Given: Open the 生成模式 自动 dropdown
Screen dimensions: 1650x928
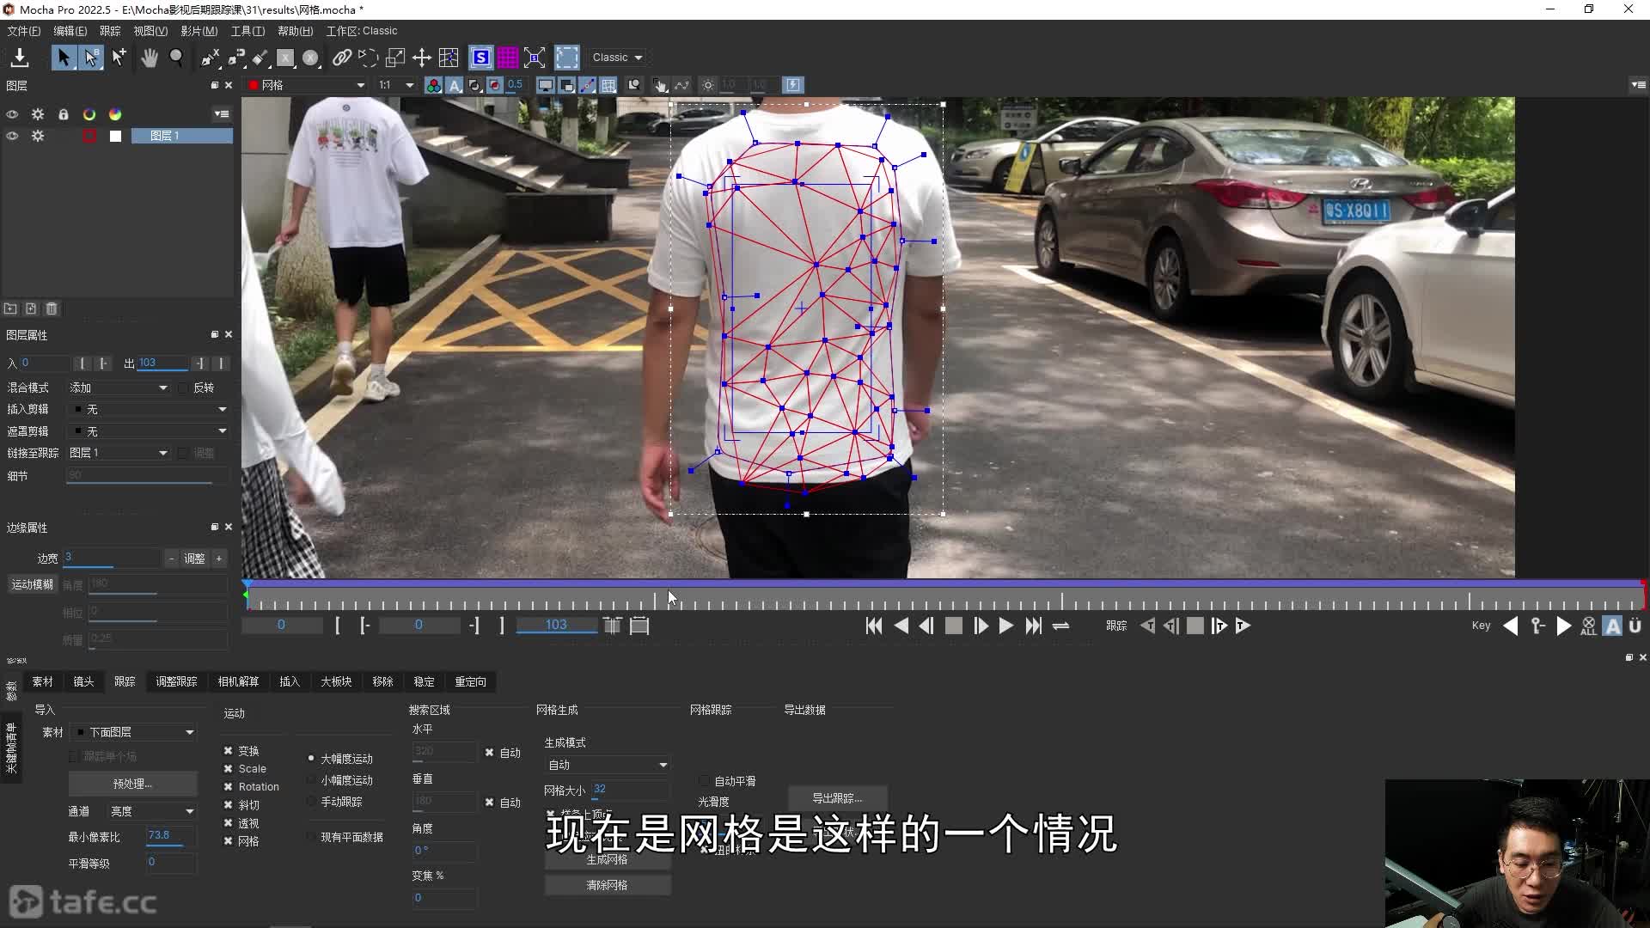Looking at the screenshot, I should (608, 765).
